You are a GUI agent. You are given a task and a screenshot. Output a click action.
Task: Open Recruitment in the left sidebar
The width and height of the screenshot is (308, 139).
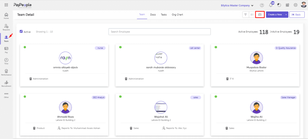[x=6, y=84]
